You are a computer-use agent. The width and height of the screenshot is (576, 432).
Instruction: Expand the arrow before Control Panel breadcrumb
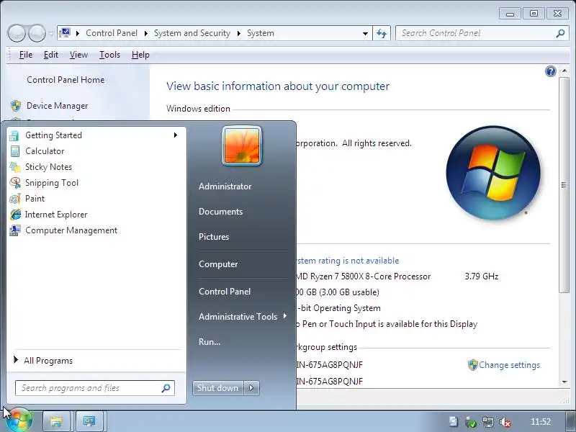pyautogui.click(x=78, y=33)
